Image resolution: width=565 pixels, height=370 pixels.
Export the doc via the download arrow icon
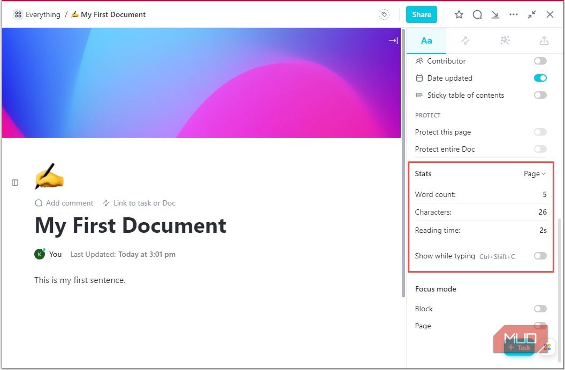click(495, 14)
